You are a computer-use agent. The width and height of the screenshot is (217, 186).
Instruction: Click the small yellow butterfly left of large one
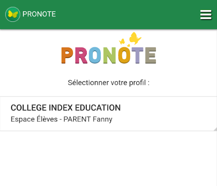[x=122, y=42]
